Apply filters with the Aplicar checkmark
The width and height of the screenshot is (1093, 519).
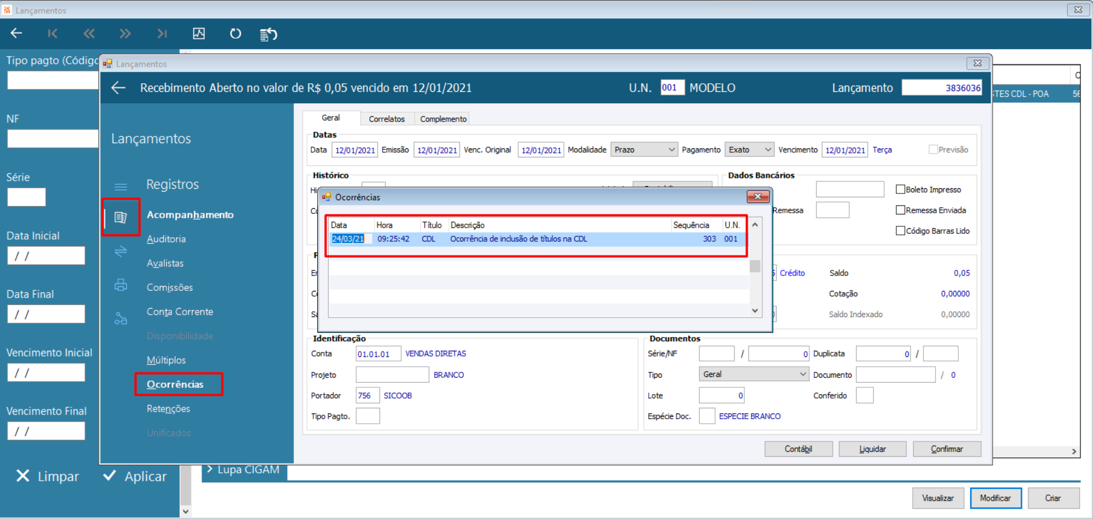pos(110,475)
